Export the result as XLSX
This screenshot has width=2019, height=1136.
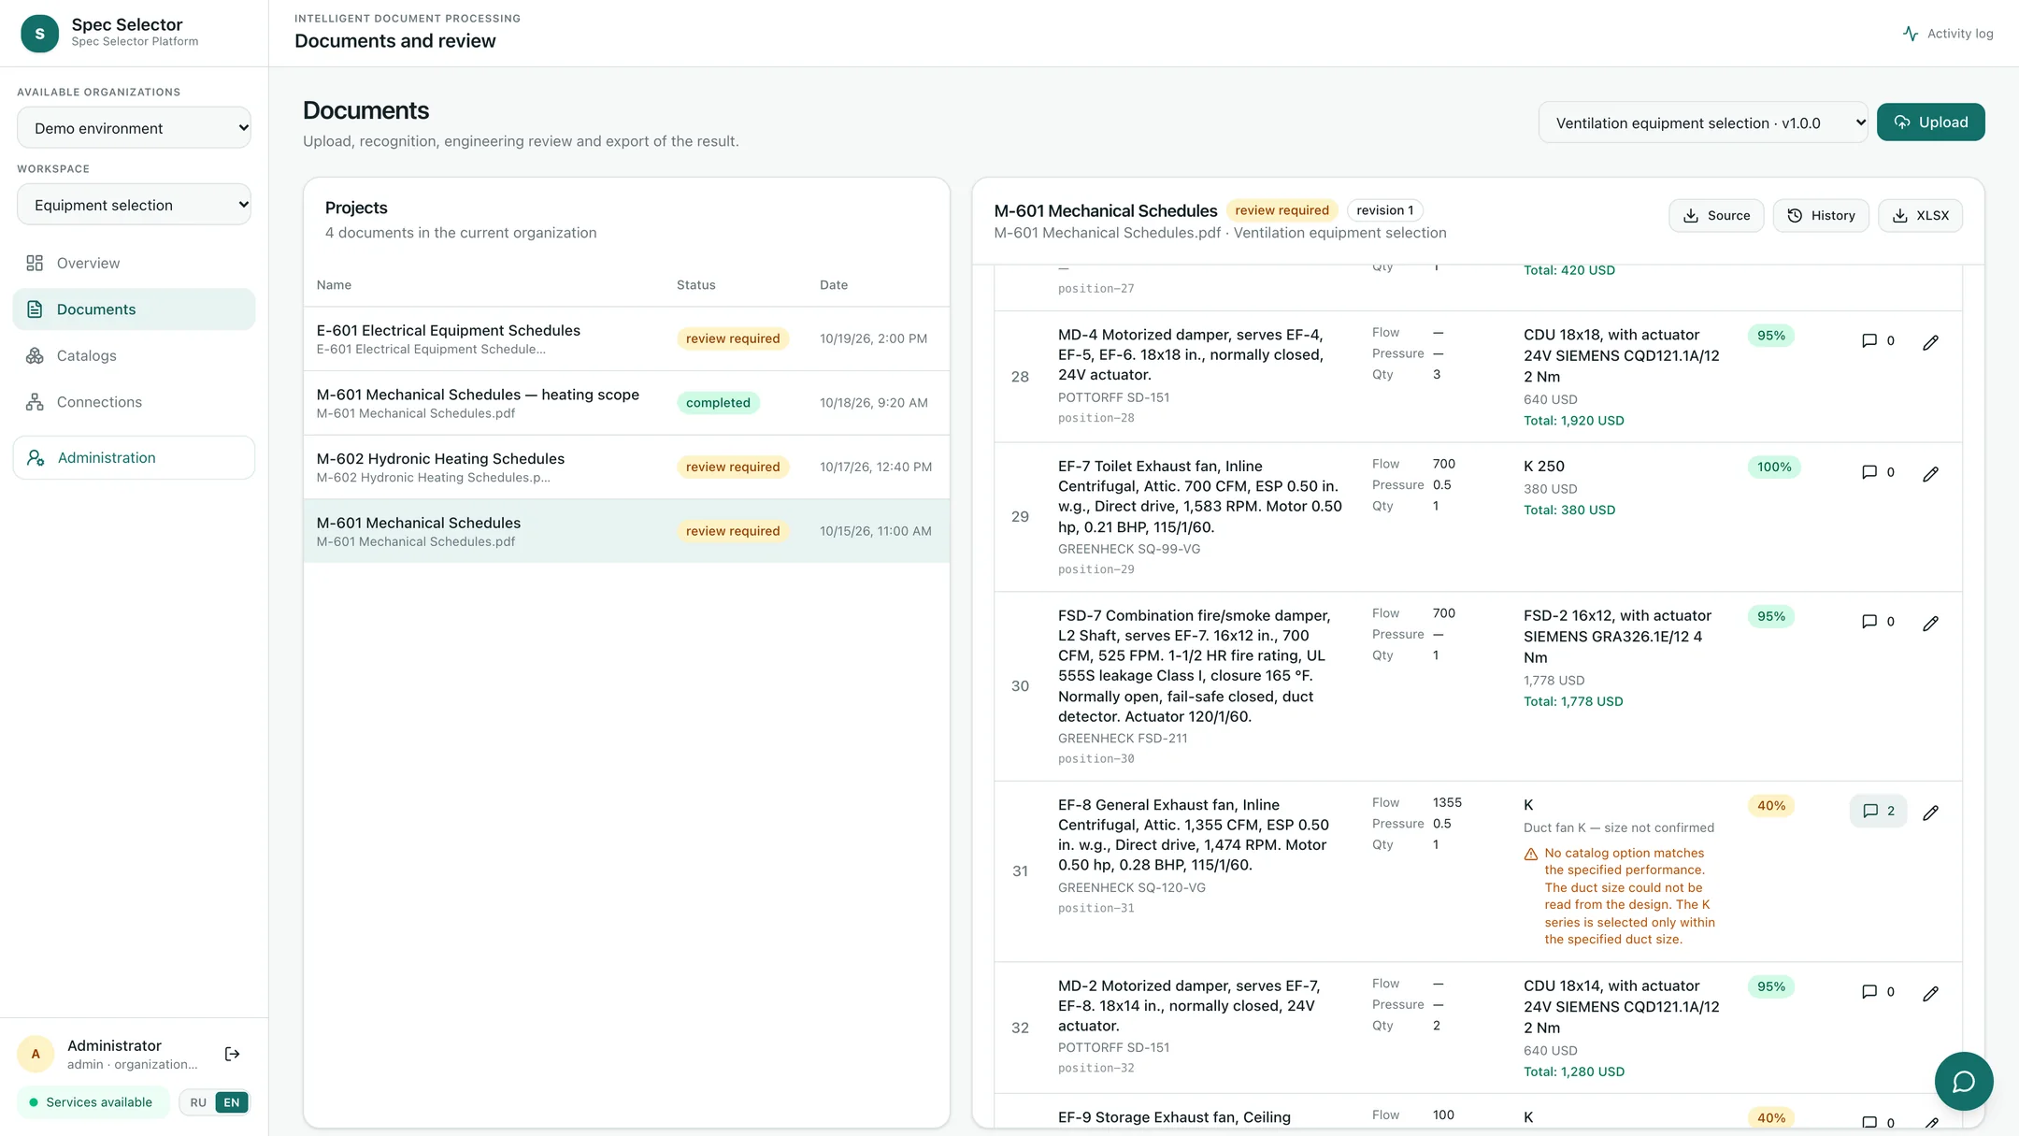tap(1920, 216)
